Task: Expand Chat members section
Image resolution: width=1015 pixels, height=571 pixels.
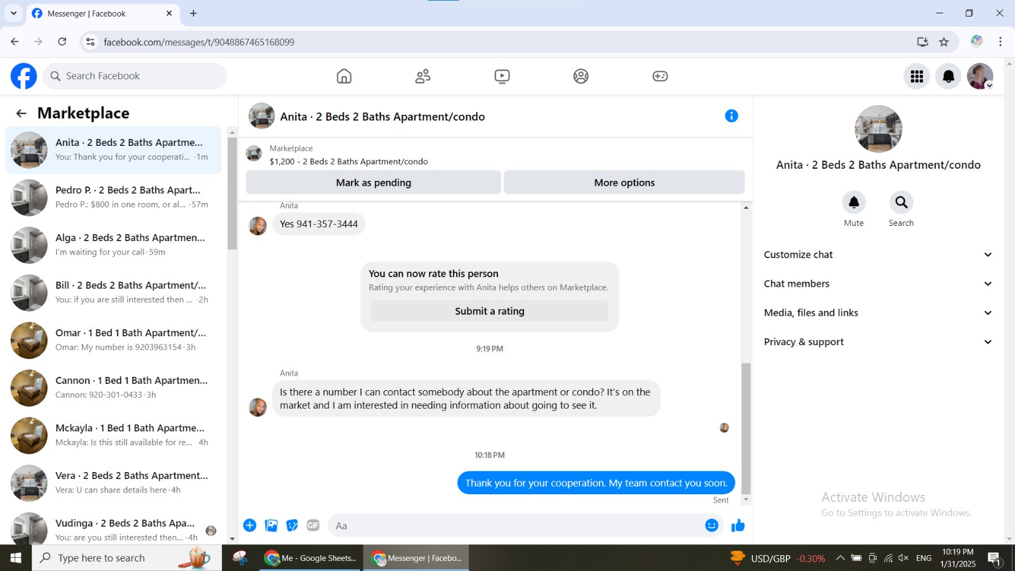Action: point(878,284)
